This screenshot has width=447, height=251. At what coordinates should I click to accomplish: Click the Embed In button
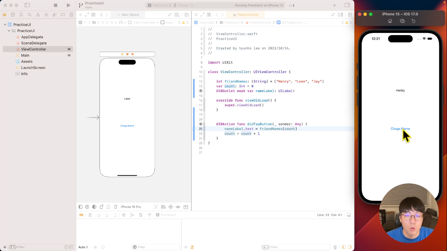pos(186,207)
